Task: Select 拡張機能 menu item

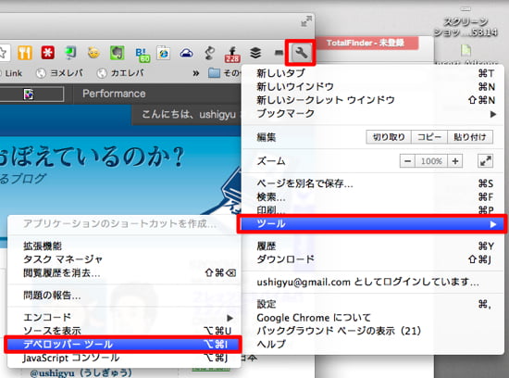Action: coord(124,246)
